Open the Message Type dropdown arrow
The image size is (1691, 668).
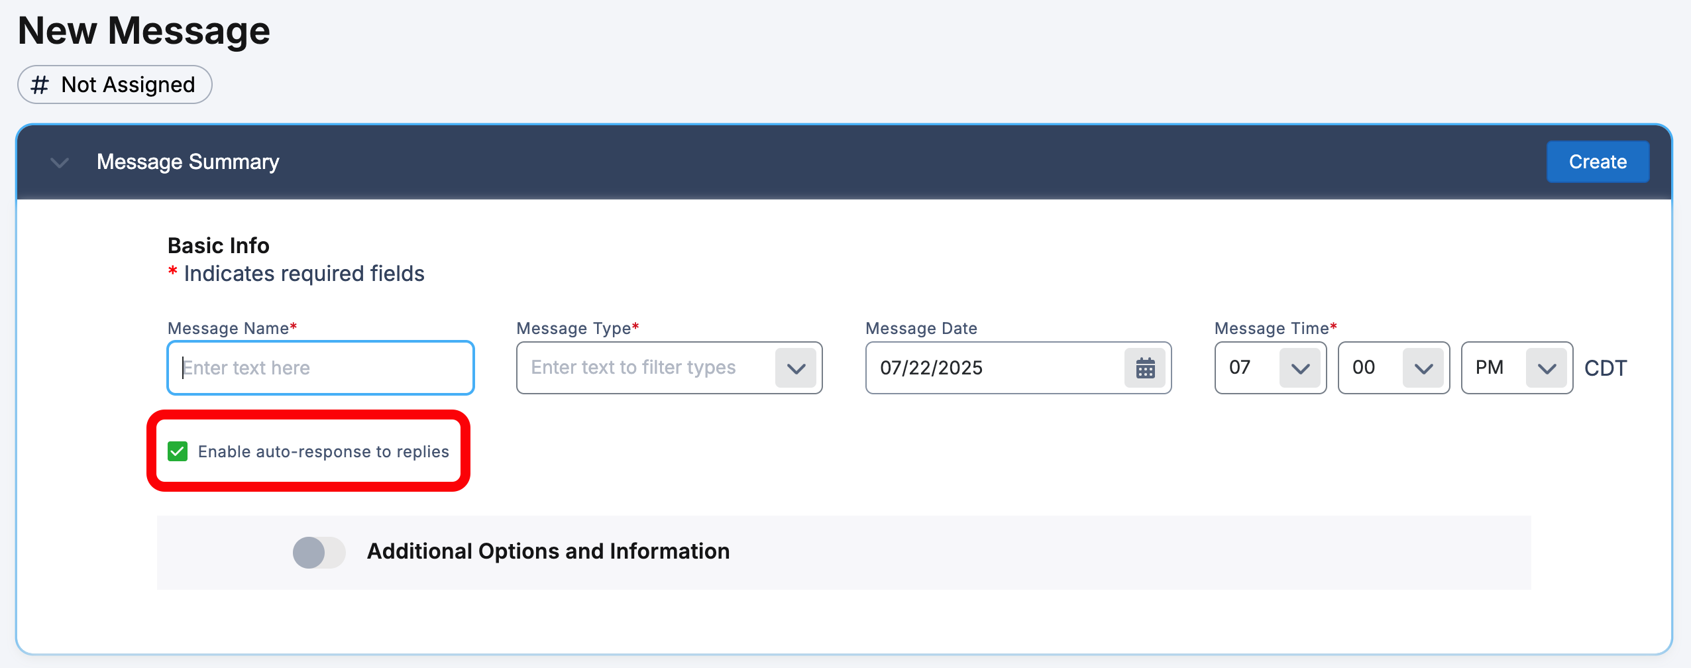coord(796,368)
